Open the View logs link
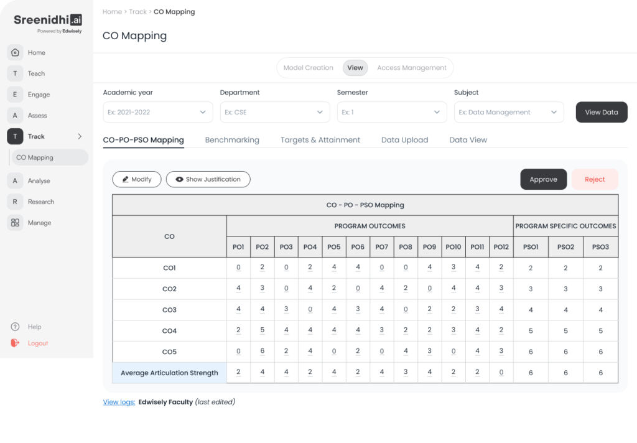Screen dimensions: 637x443 (119, 402)
